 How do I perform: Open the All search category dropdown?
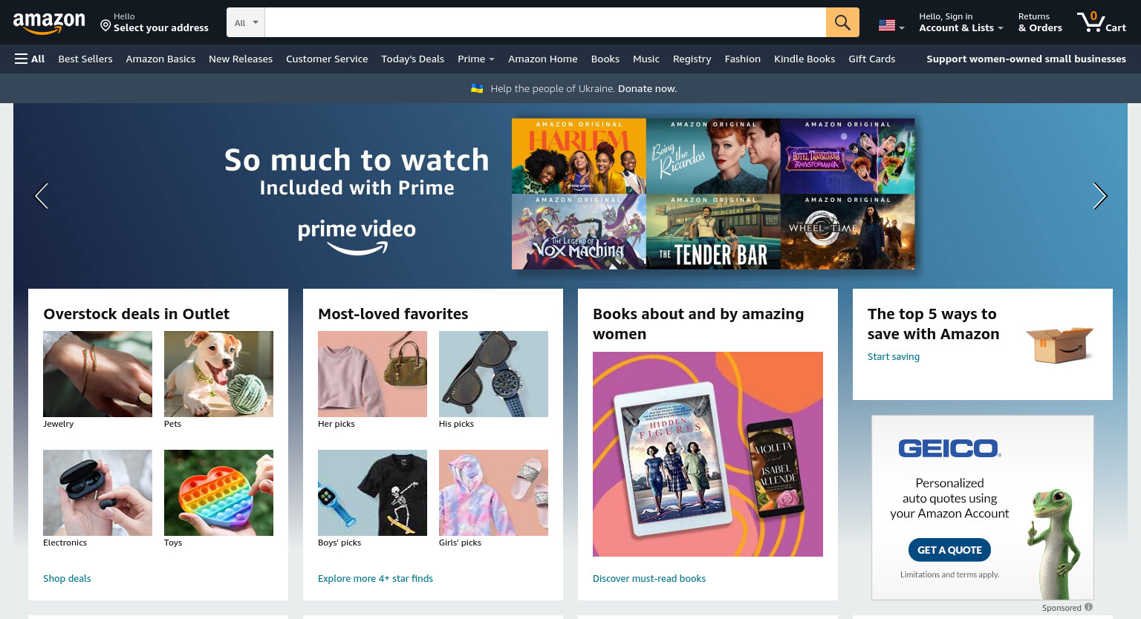[x=246, y=22]
